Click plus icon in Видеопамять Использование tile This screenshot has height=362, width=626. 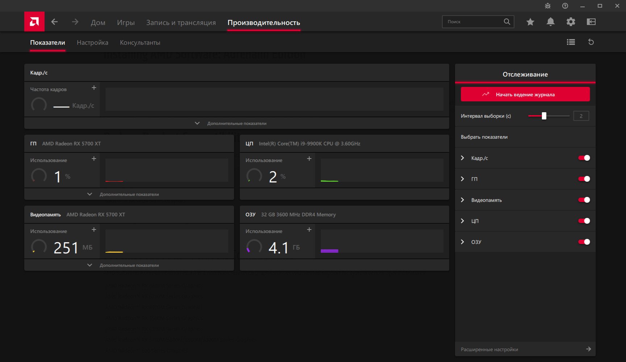(94, 230)
